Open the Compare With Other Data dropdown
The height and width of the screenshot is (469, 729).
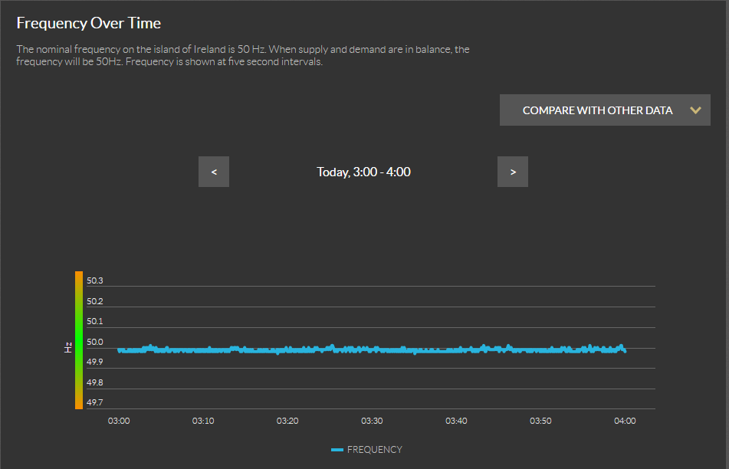point(605,110)
